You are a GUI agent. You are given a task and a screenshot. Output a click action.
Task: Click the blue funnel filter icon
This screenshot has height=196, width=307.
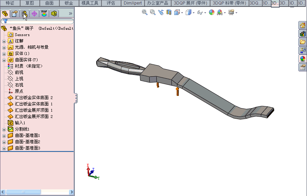(6, 21)
